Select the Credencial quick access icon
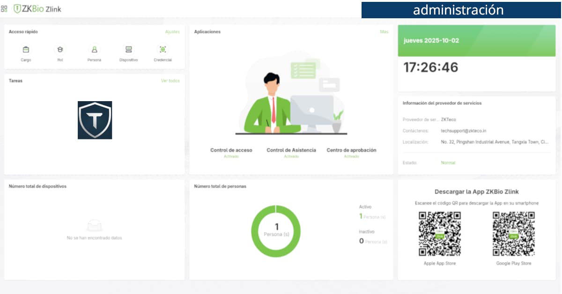 (x=163, y=49)
